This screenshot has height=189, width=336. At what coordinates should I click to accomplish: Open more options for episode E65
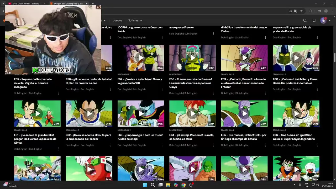coord(265,145)
